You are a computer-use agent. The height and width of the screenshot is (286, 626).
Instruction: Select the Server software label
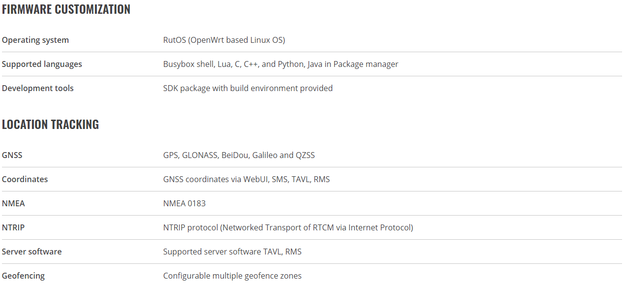32,252
